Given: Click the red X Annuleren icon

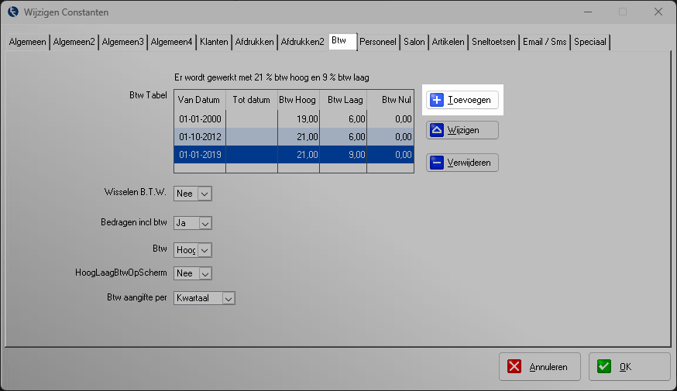Looking at the screenshot, I should point(515,367).
